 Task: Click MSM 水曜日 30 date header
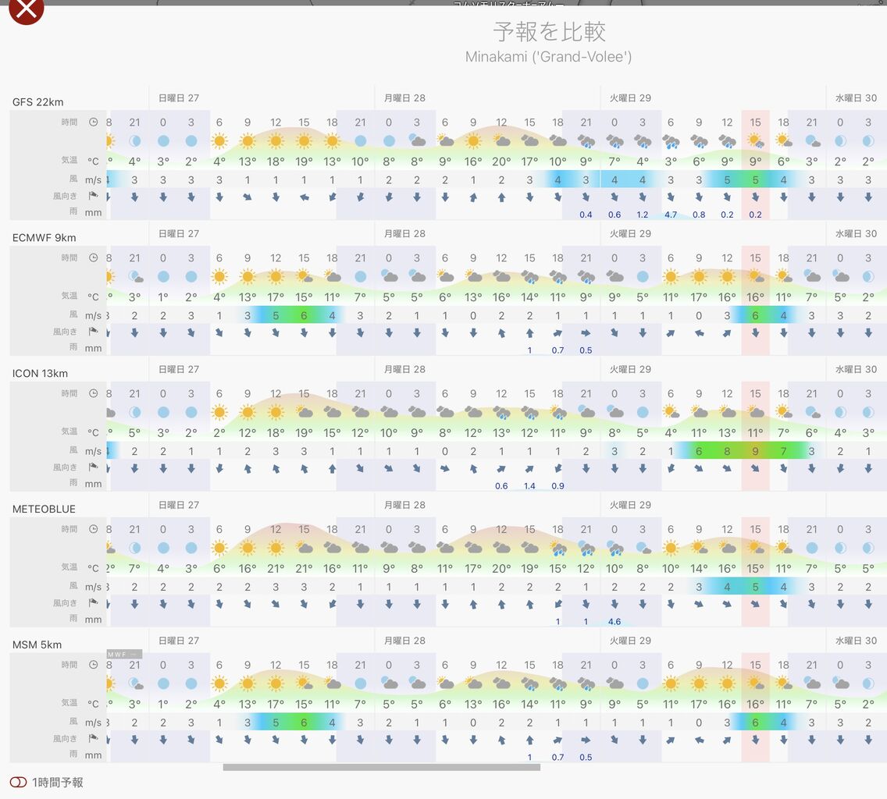[x=856, y=641]
